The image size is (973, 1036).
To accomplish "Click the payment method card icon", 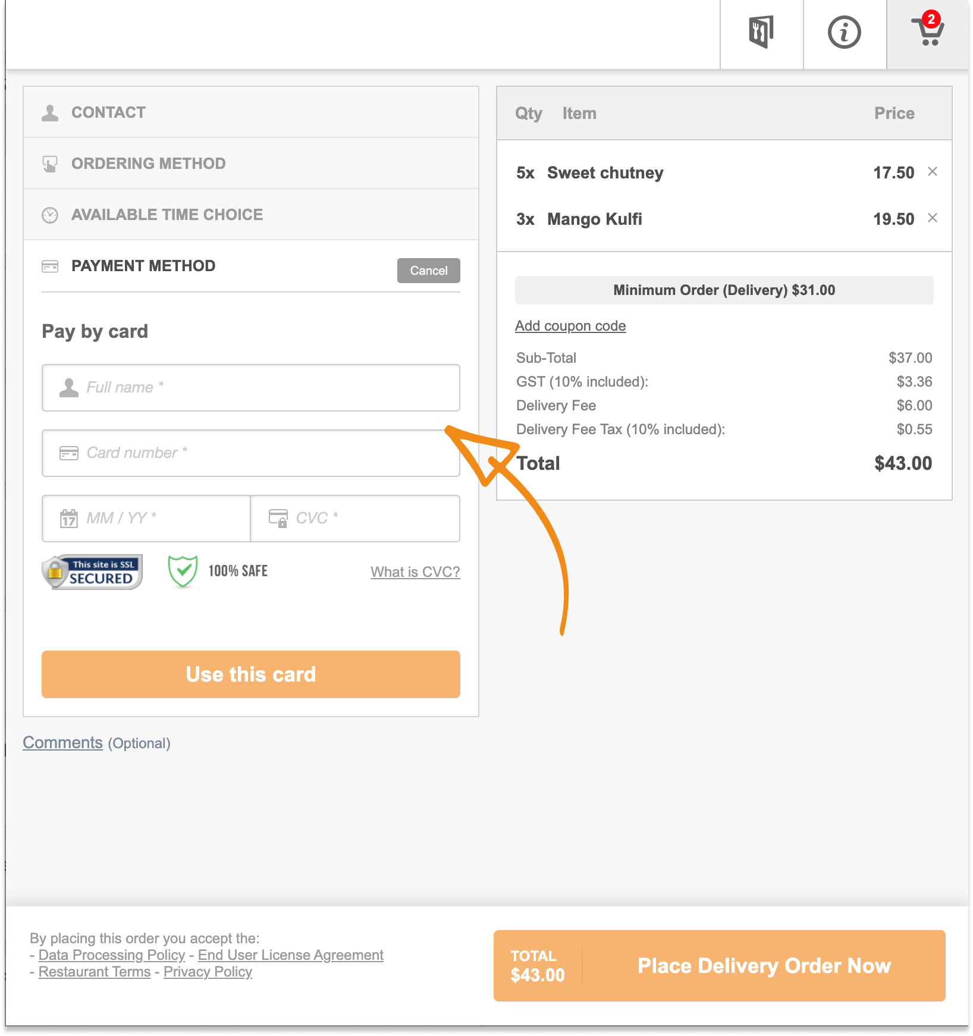I will point(50,266).
